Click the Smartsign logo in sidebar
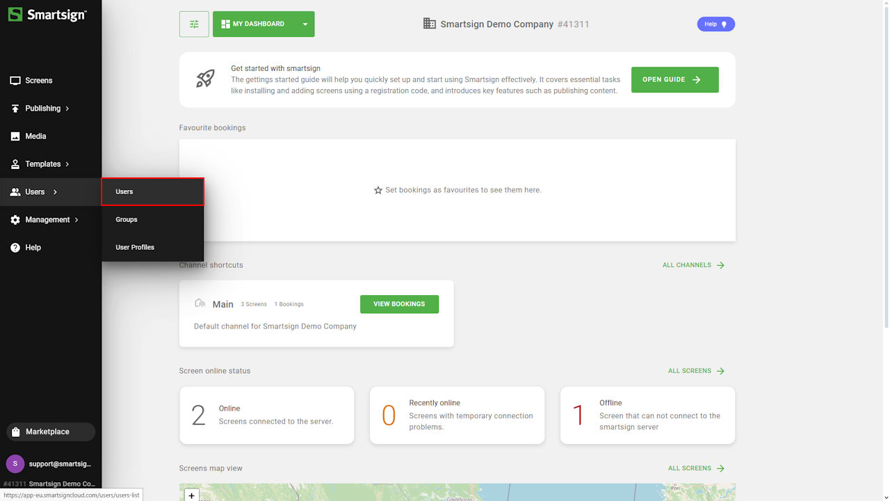This screenshot has height=501, width=890. click(x=47, y=15)
